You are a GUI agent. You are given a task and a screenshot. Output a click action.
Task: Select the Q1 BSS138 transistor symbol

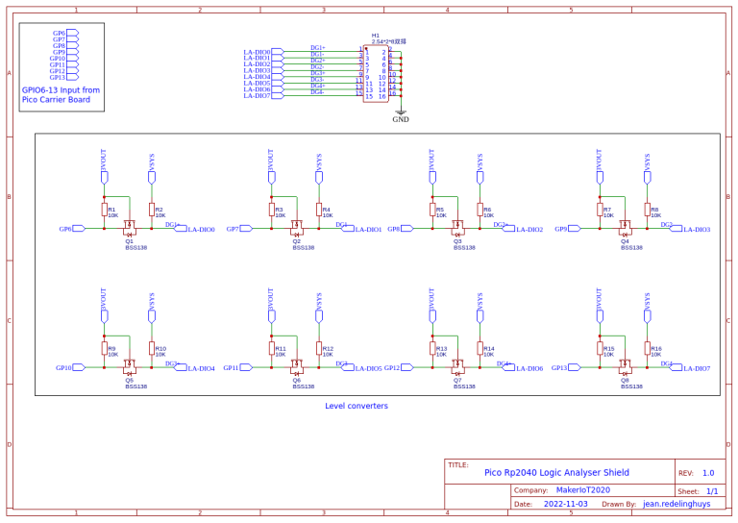click(x=130, y=229)
